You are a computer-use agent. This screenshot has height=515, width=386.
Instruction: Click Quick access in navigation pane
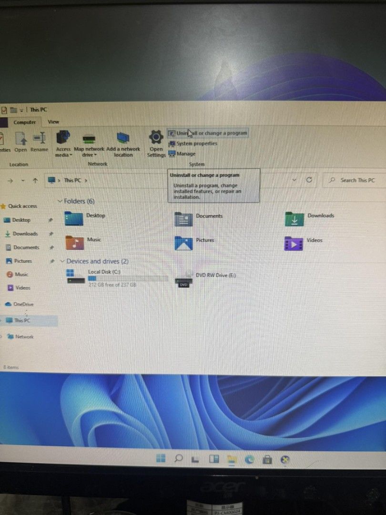pos(22,206)
